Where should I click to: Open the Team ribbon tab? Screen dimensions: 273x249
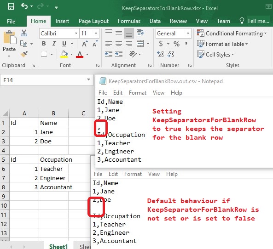tap(223, 21)
